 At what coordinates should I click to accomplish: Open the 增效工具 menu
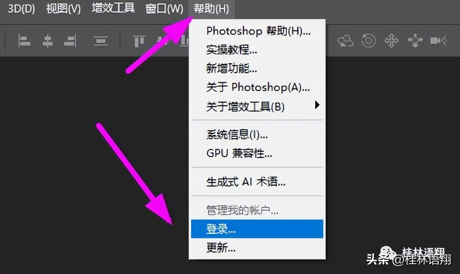[113, 8]
